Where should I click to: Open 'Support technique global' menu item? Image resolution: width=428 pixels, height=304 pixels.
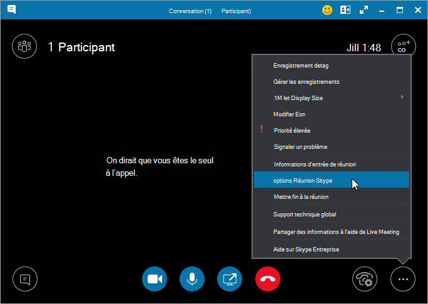coord(332,215)
